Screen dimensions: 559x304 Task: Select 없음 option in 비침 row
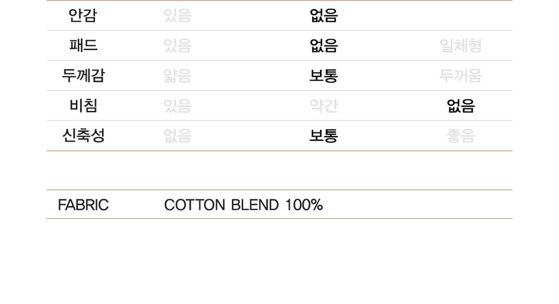(x=461, y=106)
